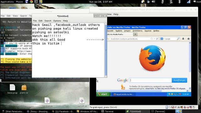Click the clock showing Sun Jan 26

coord(100,2)
